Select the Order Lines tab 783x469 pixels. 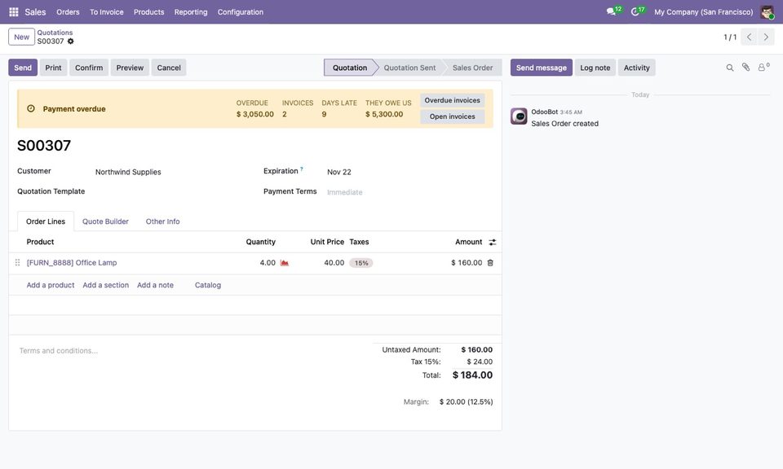point(46,221)
